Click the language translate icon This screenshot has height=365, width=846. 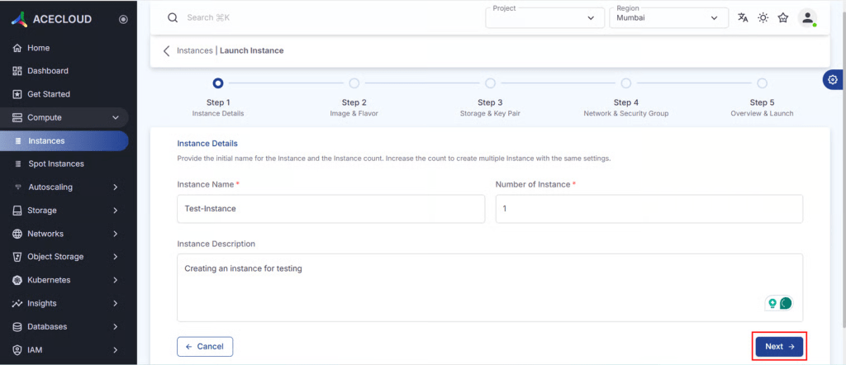click(x=743, y=18)
